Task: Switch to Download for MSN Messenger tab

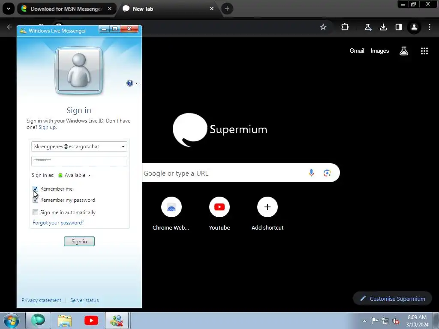Action: tap(66, 9)
